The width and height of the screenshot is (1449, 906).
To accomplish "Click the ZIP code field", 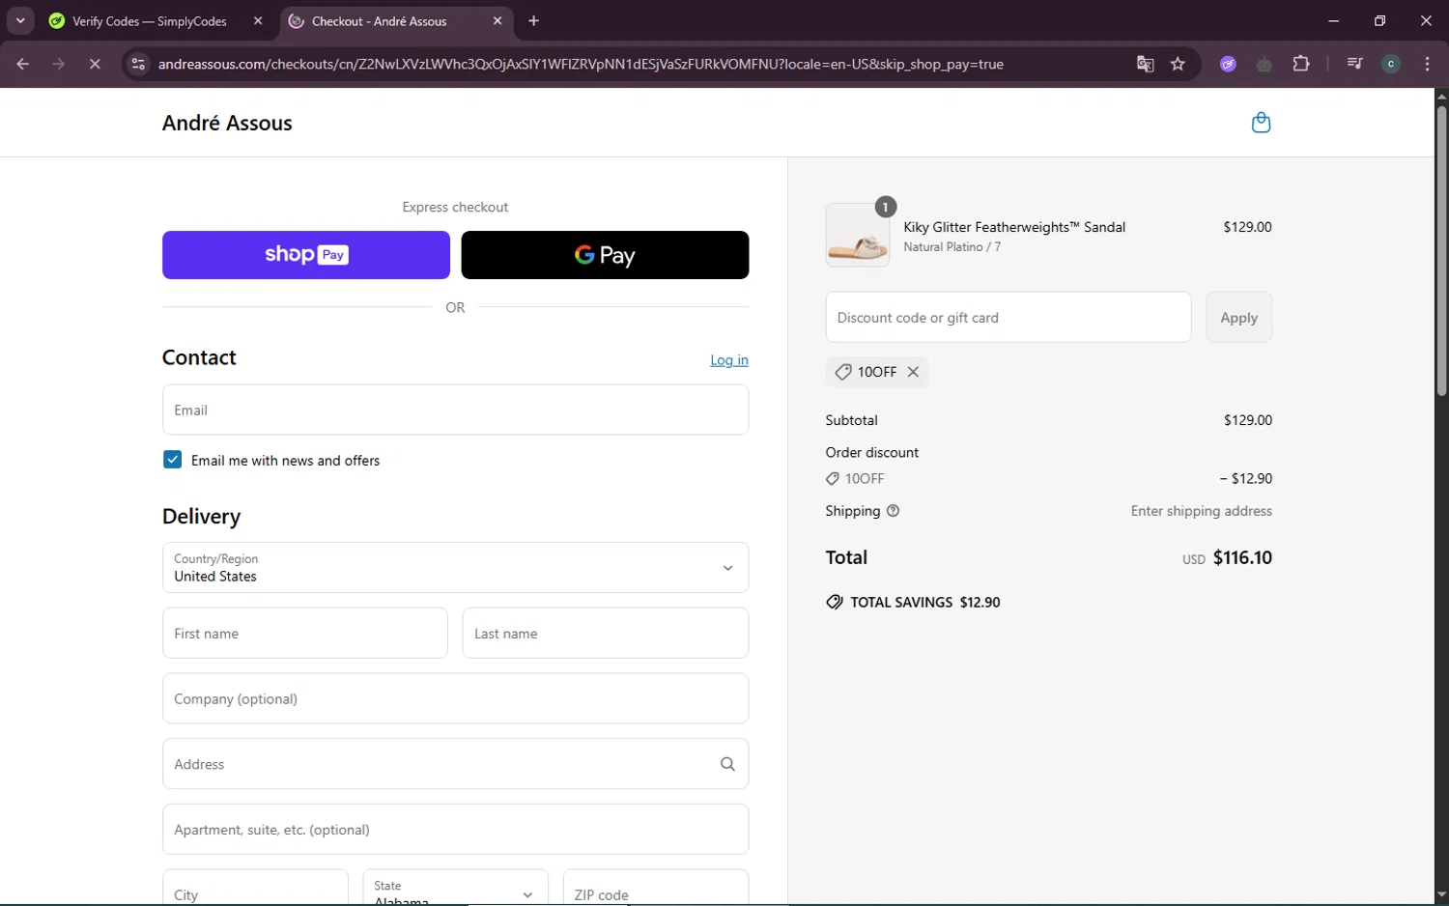I will pos(656,888).
